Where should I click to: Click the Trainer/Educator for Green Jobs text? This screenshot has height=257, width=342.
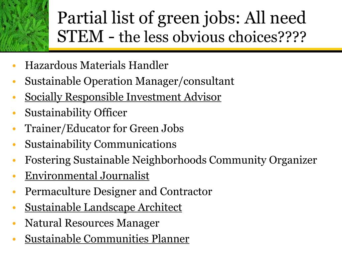pyautogui.click(x=104, y=128)
